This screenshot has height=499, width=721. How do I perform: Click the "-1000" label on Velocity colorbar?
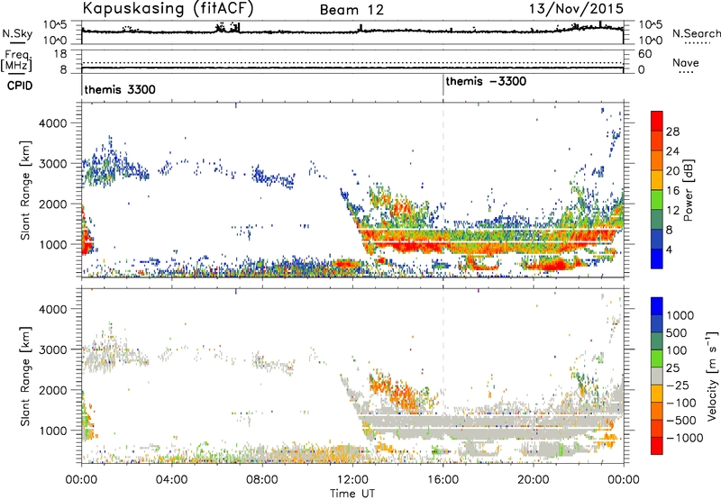pyautogui.click(x=684, y=438)
